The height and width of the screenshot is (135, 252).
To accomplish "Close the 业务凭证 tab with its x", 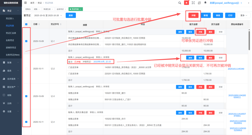I will click(x=65, y=9).
